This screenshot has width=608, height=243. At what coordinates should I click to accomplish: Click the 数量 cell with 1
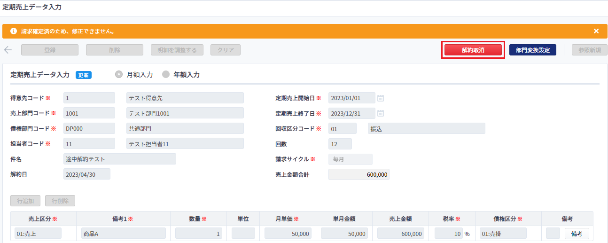(199, 234)
